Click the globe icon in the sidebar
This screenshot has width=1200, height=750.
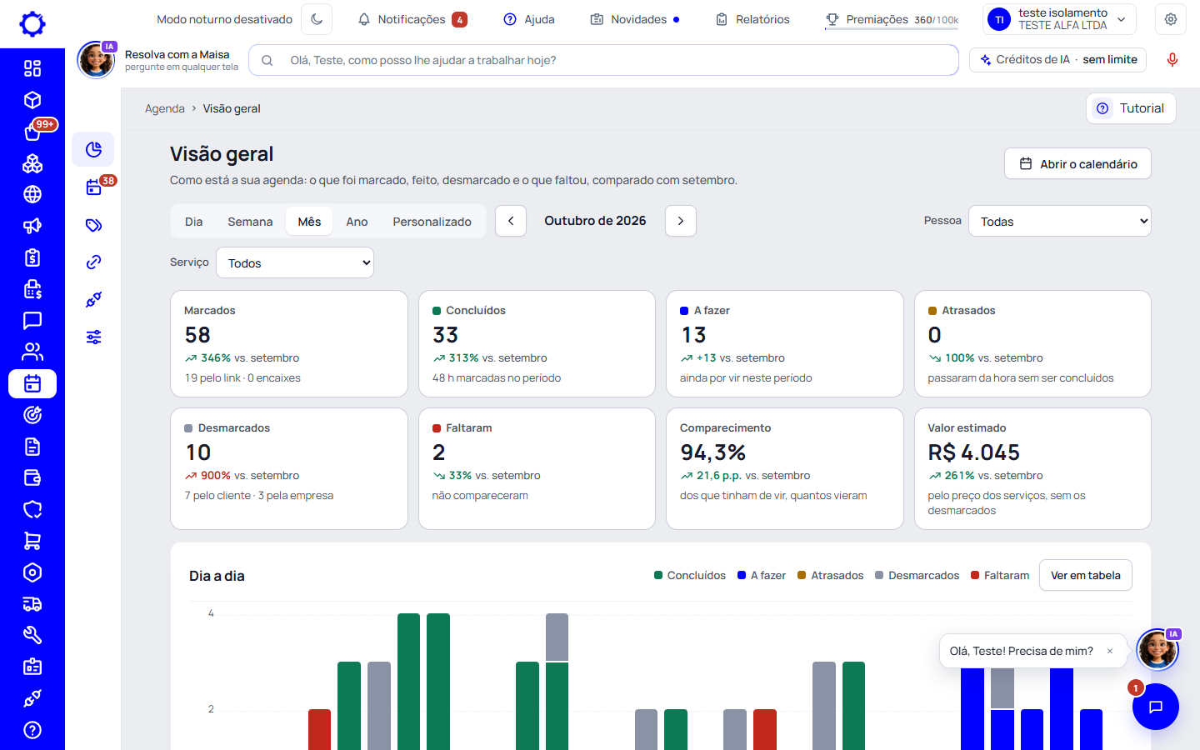(x=32, y=194)
